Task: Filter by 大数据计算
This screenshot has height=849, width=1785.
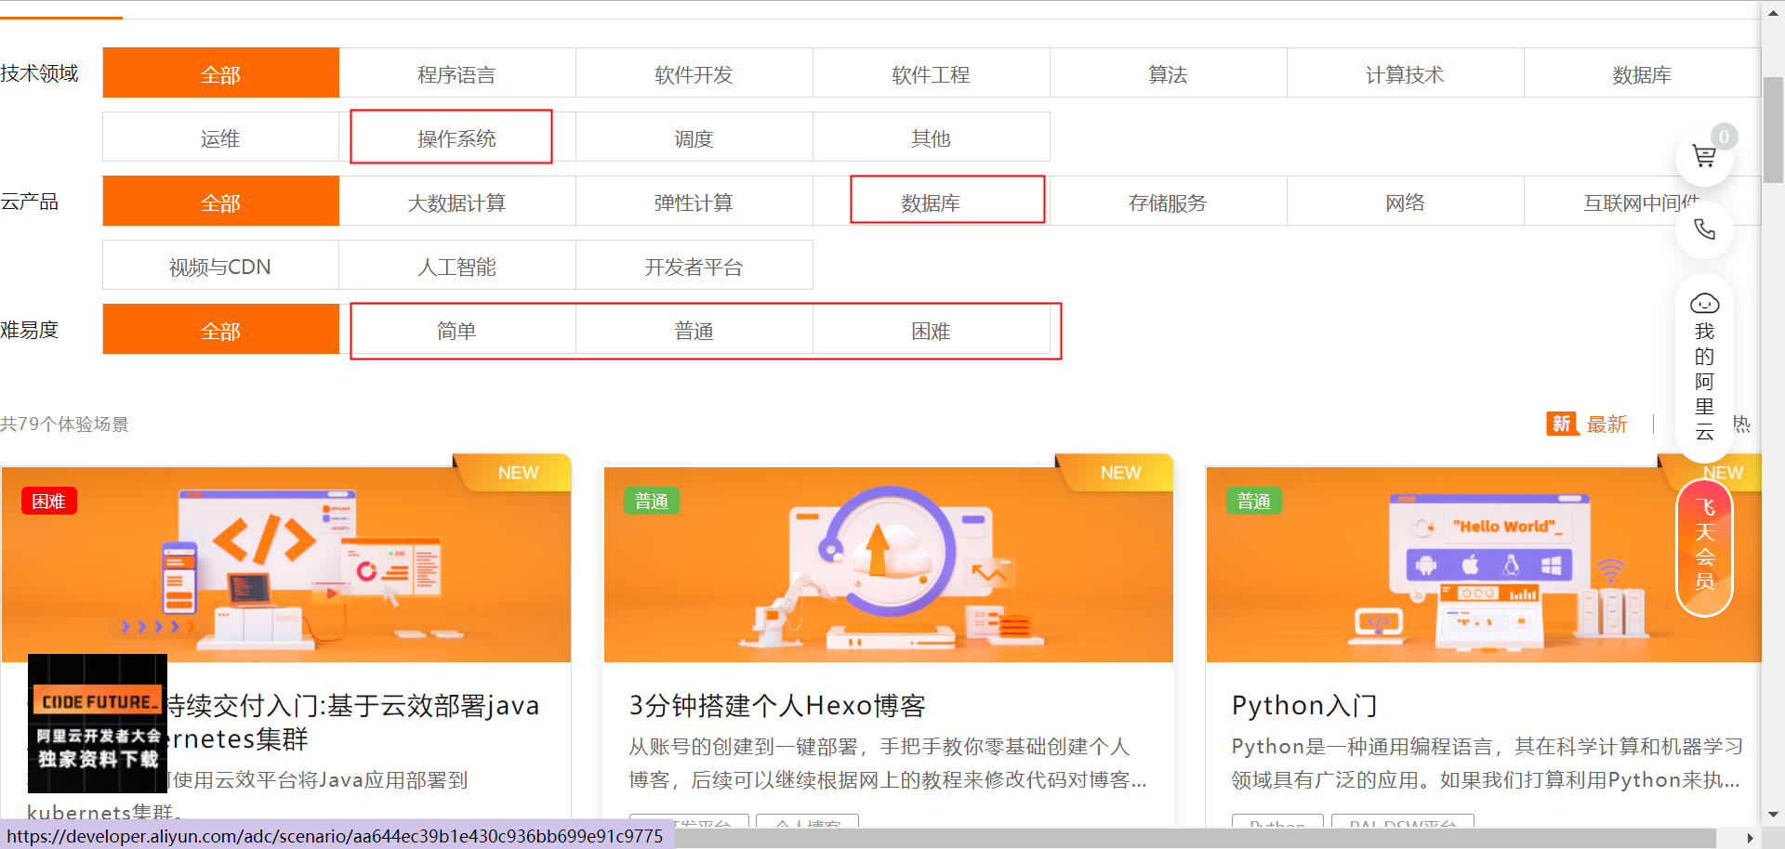Action: pyautogui.click(x=456, y=202)
